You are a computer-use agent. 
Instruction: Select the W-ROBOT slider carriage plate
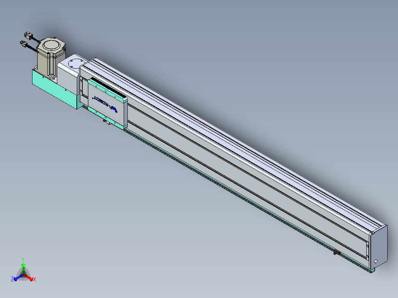(107, 104)
